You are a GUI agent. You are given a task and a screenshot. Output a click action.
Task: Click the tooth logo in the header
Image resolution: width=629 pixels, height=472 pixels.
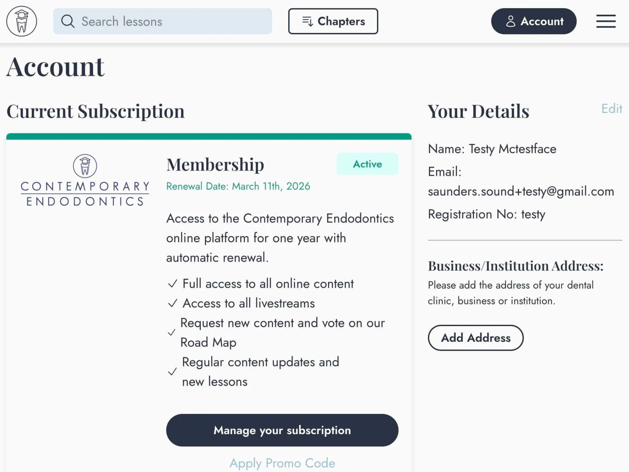click(22, 21)
